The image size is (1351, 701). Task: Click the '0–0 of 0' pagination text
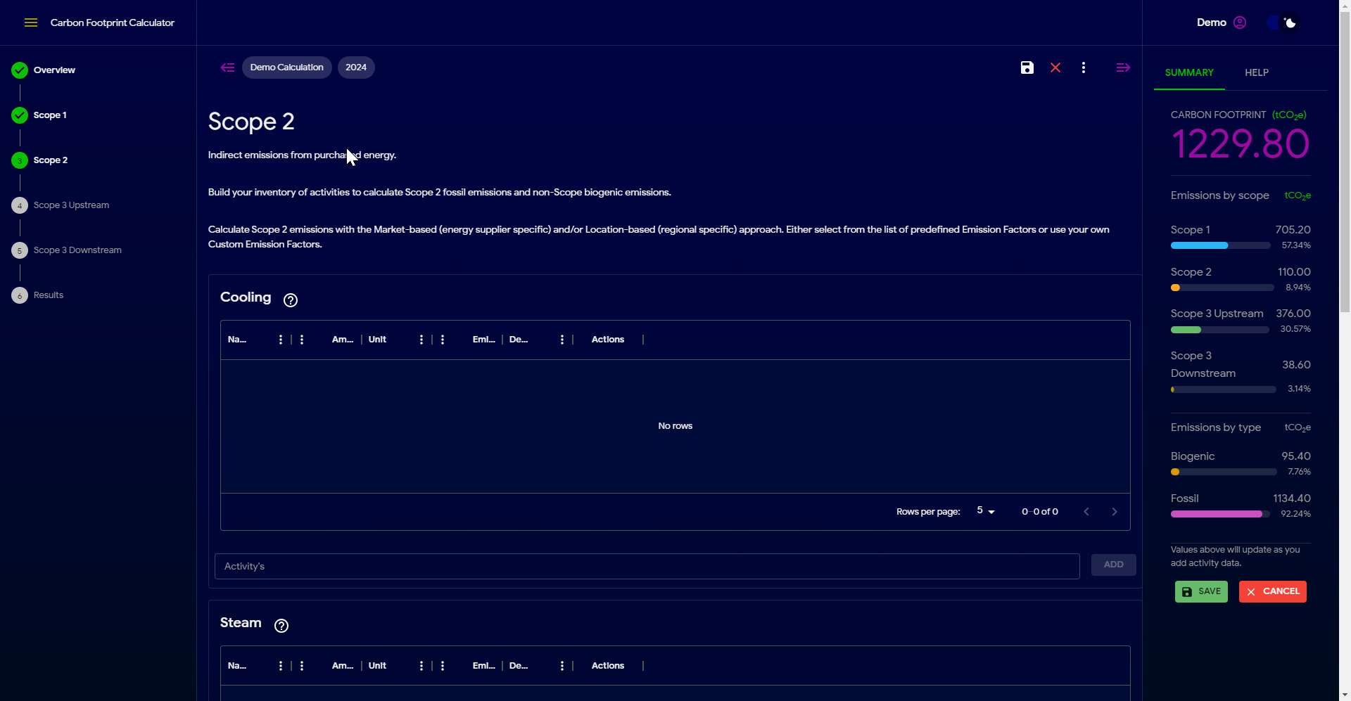[1040, 512]
